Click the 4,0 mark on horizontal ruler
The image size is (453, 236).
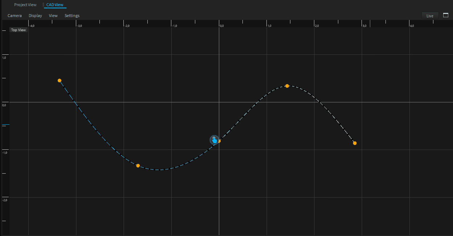click(x=412, y=26)
